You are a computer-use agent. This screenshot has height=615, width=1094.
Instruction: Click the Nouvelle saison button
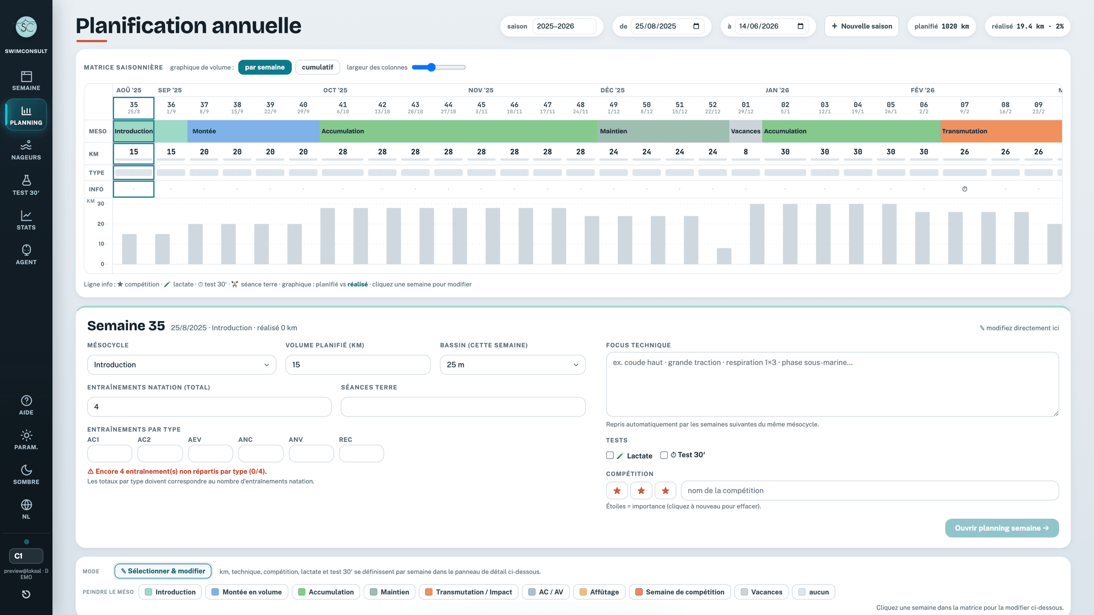pyautogui.click(x=862, y=26)
